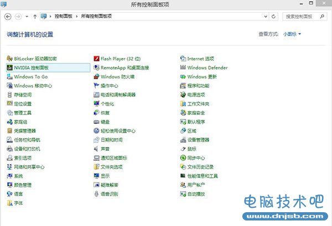332x226 pixels.
Task: Open the 管理工具 link
Action: tap(23, 113)
